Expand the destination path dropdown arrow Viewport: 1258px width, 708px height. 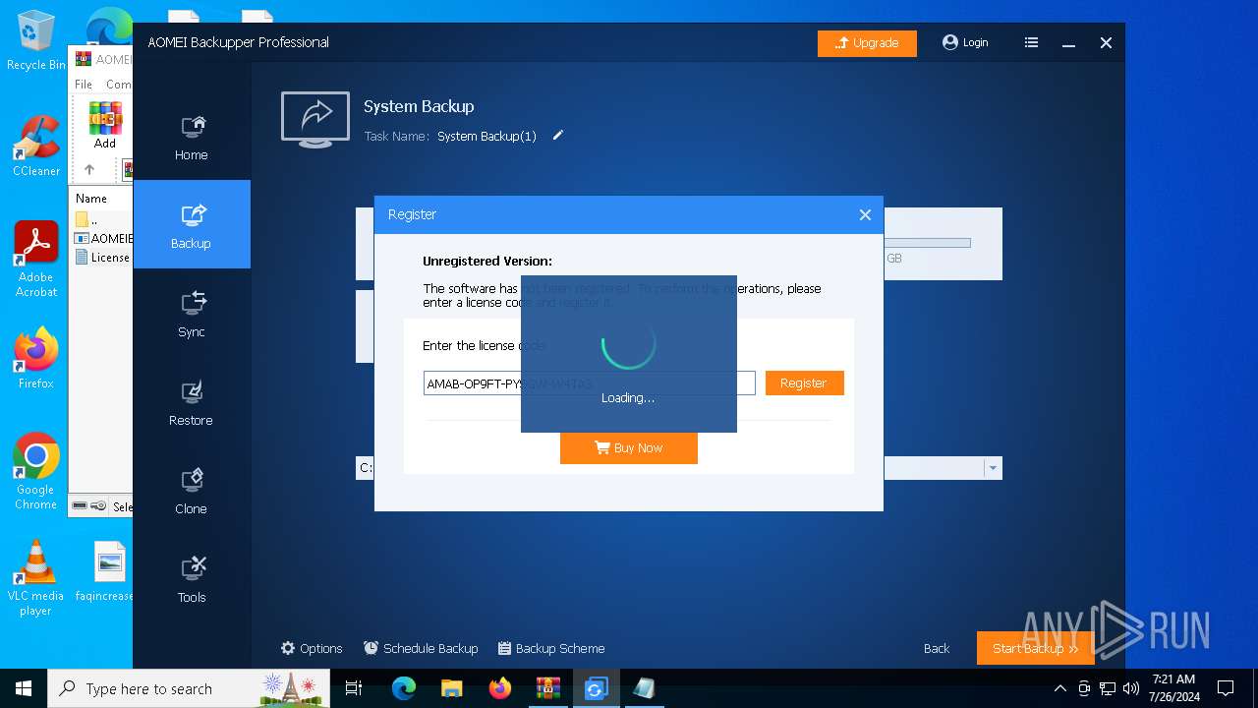tap(993, 468)
